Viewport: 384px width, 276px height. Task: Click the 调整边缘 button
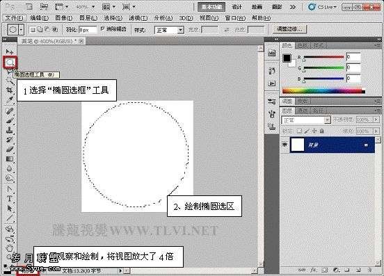[x=289, y=29]
